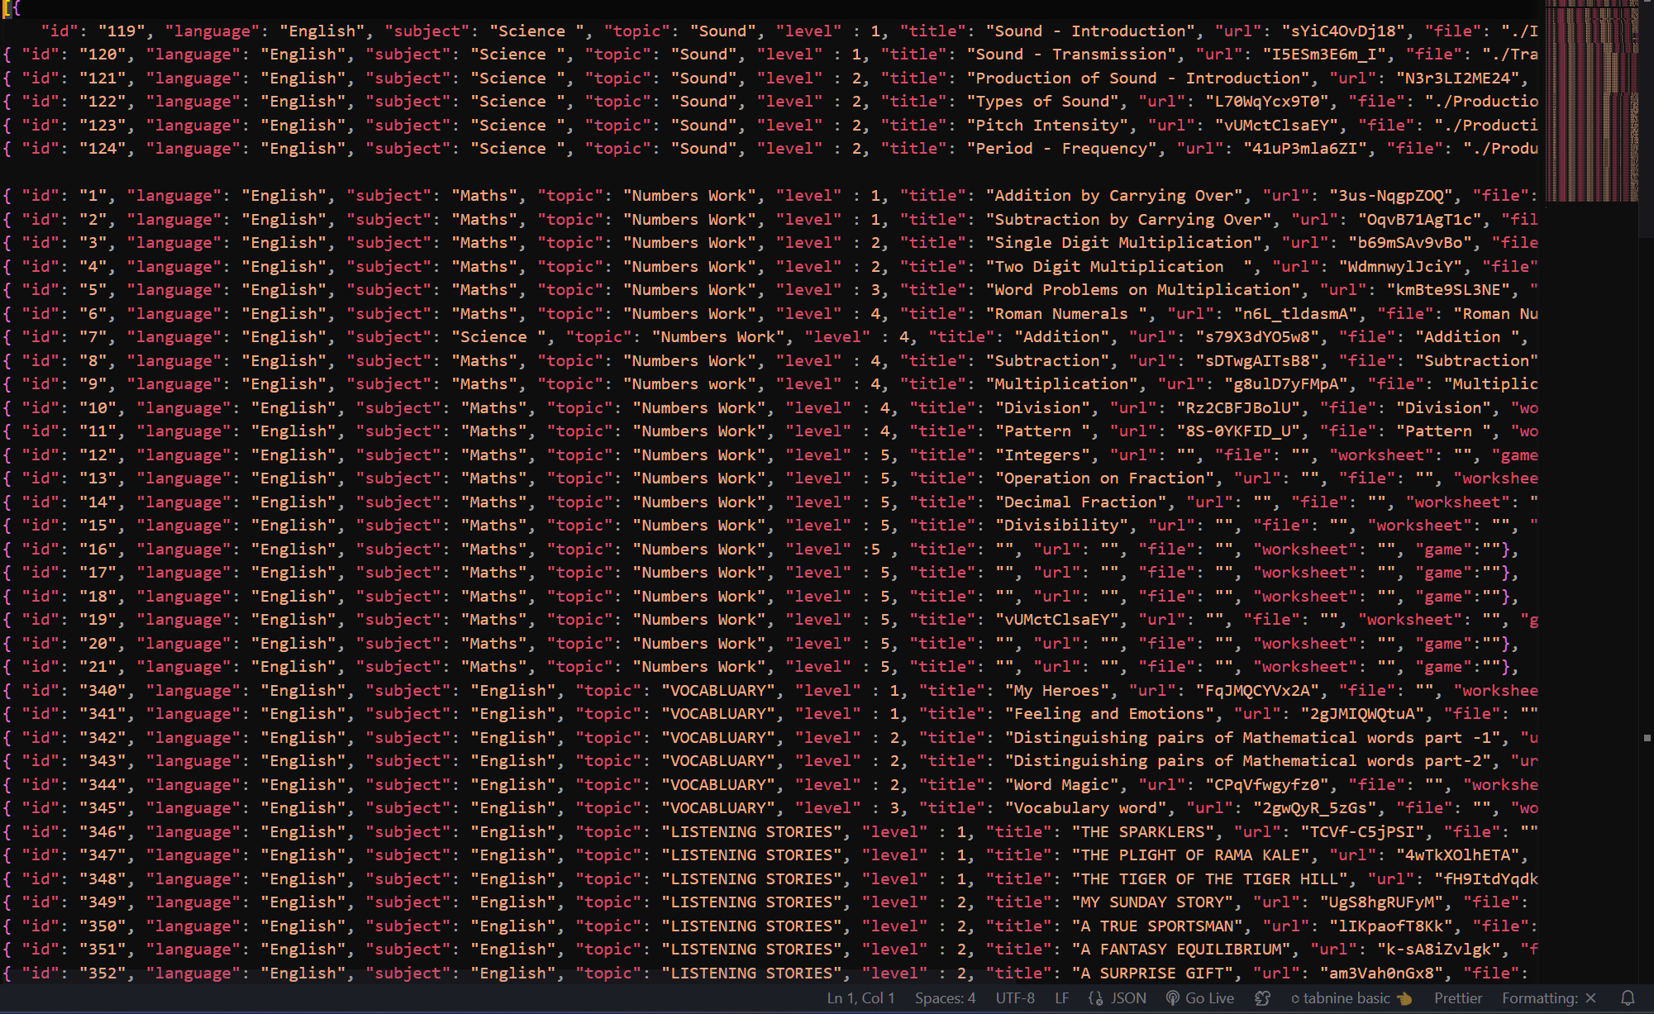The width and height of the screenshot is (1654, 1014).
Task: Click the url value "sDTwgAITsB8"
Action: coord(1257,361)
